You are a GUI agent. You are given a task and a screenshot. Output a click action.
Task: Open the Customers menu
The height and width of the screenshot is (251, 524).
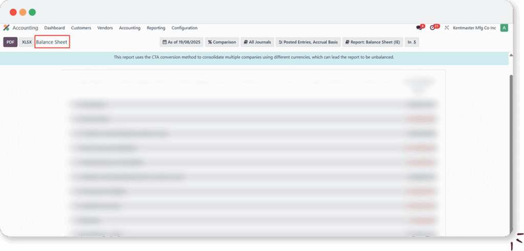click(81, 28)
